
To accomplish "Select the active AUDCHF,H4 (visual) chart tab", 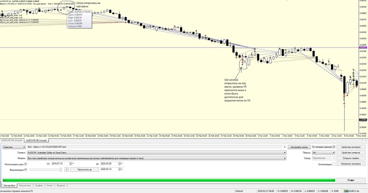I will pos(37,140).
